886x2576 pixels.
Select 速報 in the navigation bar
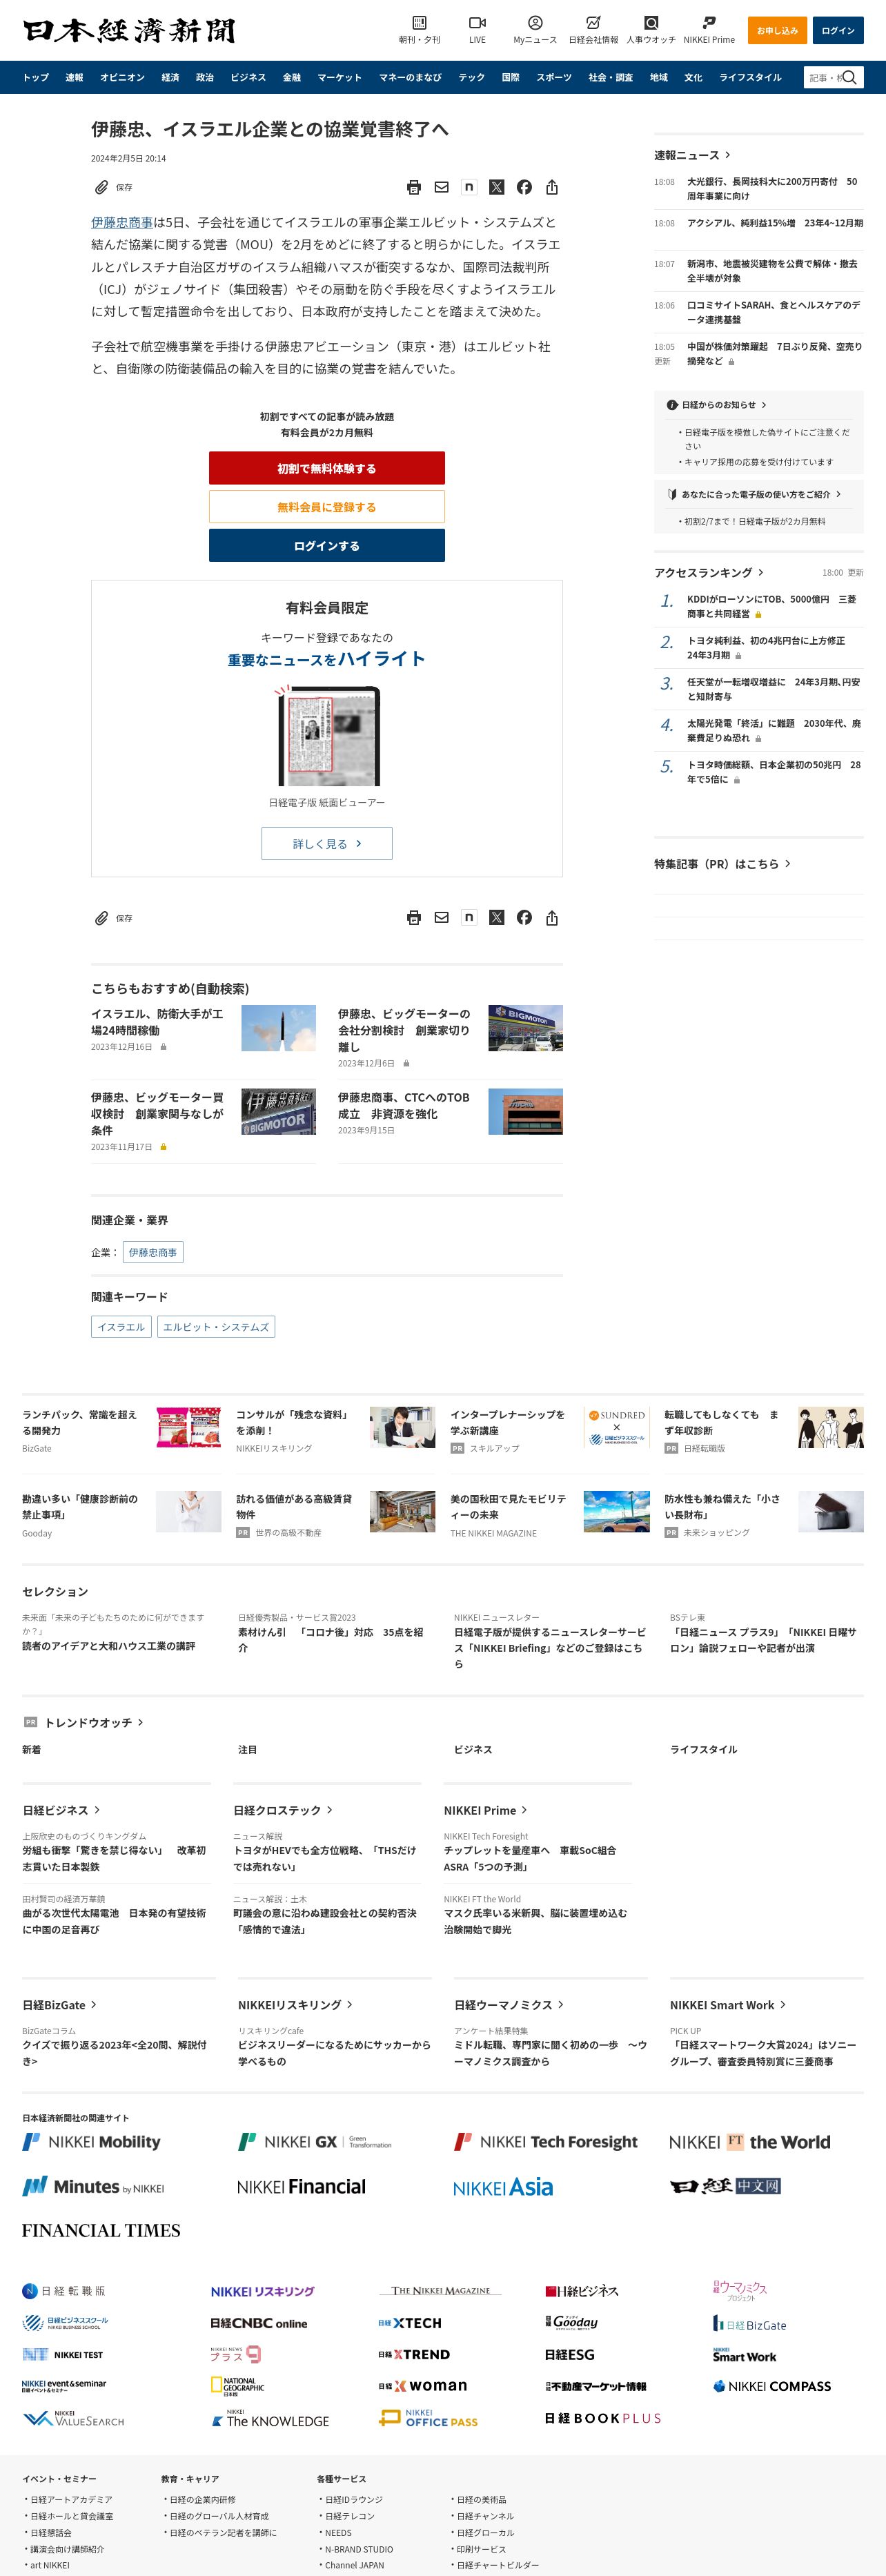click(75, 77)
